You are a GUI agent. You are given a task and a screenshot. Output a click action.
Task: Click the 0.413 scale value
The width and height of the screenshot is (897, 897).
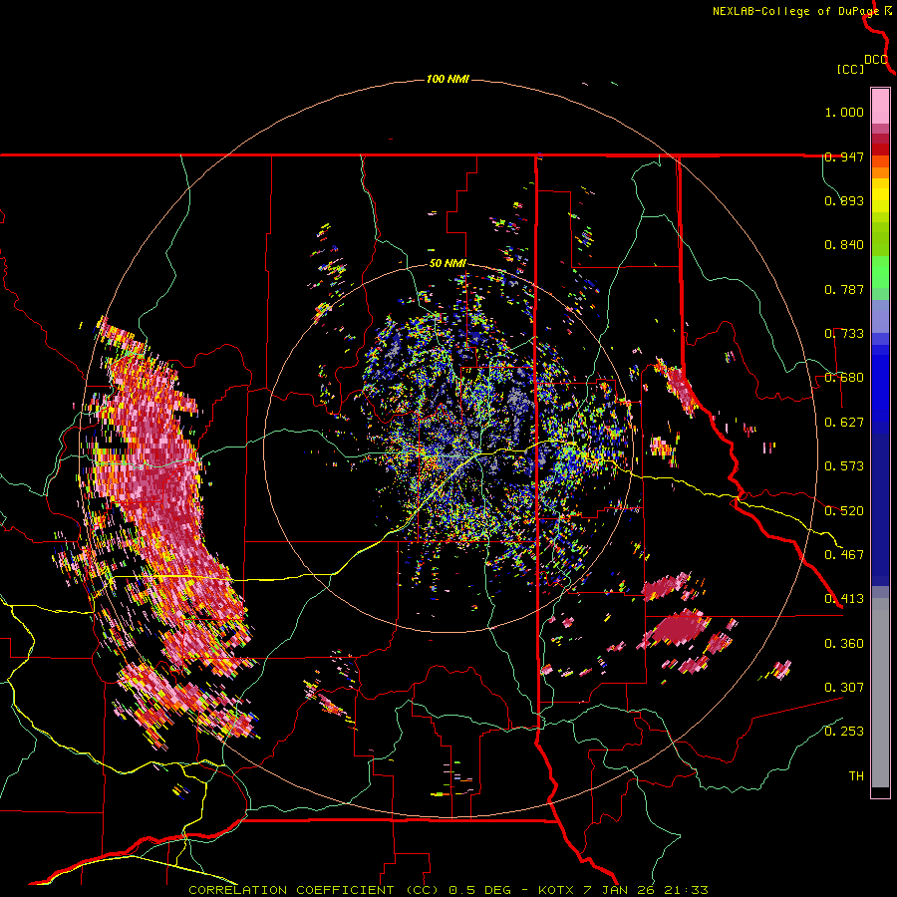coord(844,599)
